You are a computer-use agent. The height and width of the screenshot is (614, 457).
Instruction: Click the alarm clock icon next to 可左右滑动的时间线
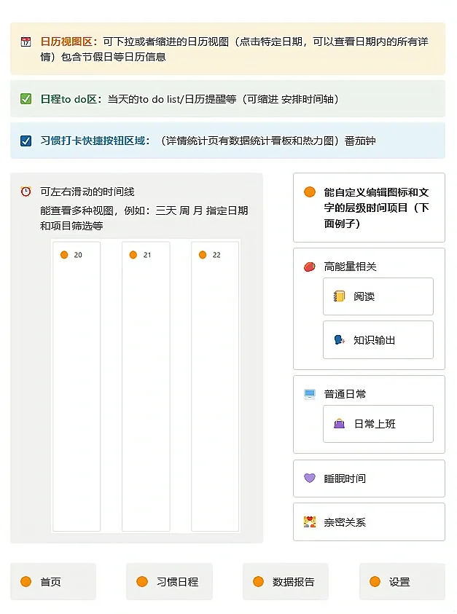(26, 192)
